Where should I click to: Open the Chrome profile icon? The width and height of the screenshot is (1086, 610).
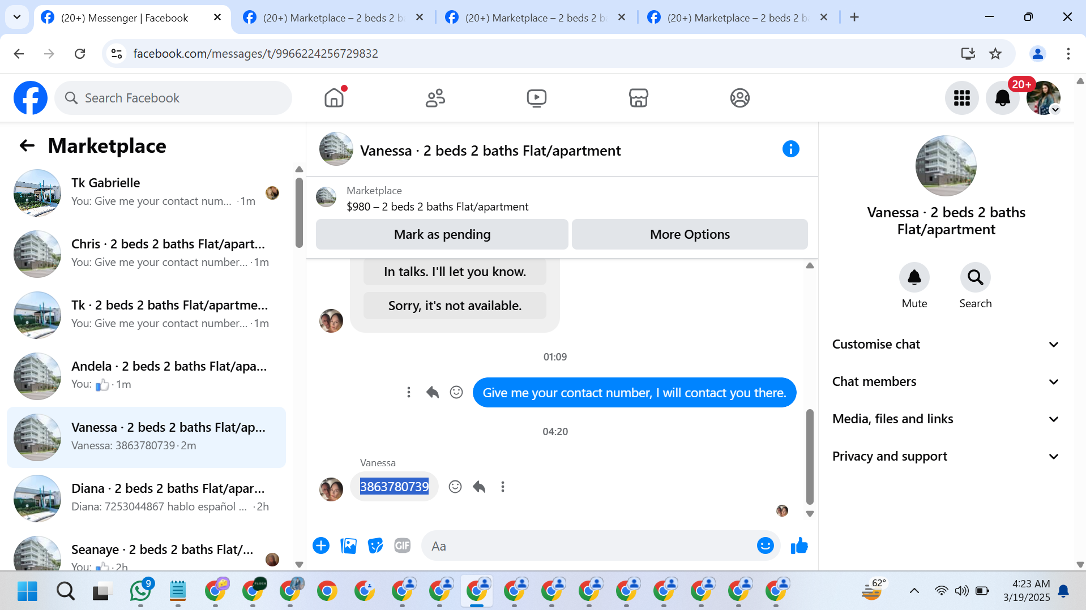[1038, 53]
